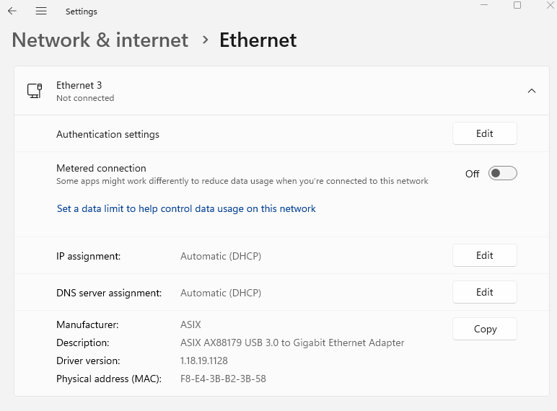The height and width of the screenshot is (411, 557).
Task: Toggle the Metered connection switch
Action: tap(502, 173)
